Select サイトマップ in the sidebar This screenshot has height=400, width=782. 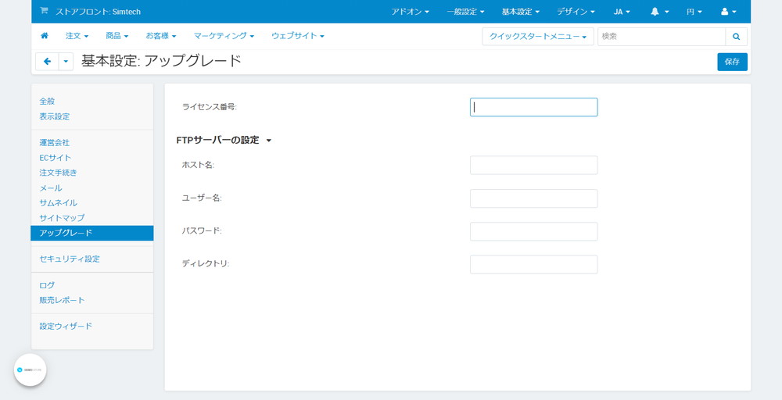(62, 218)
